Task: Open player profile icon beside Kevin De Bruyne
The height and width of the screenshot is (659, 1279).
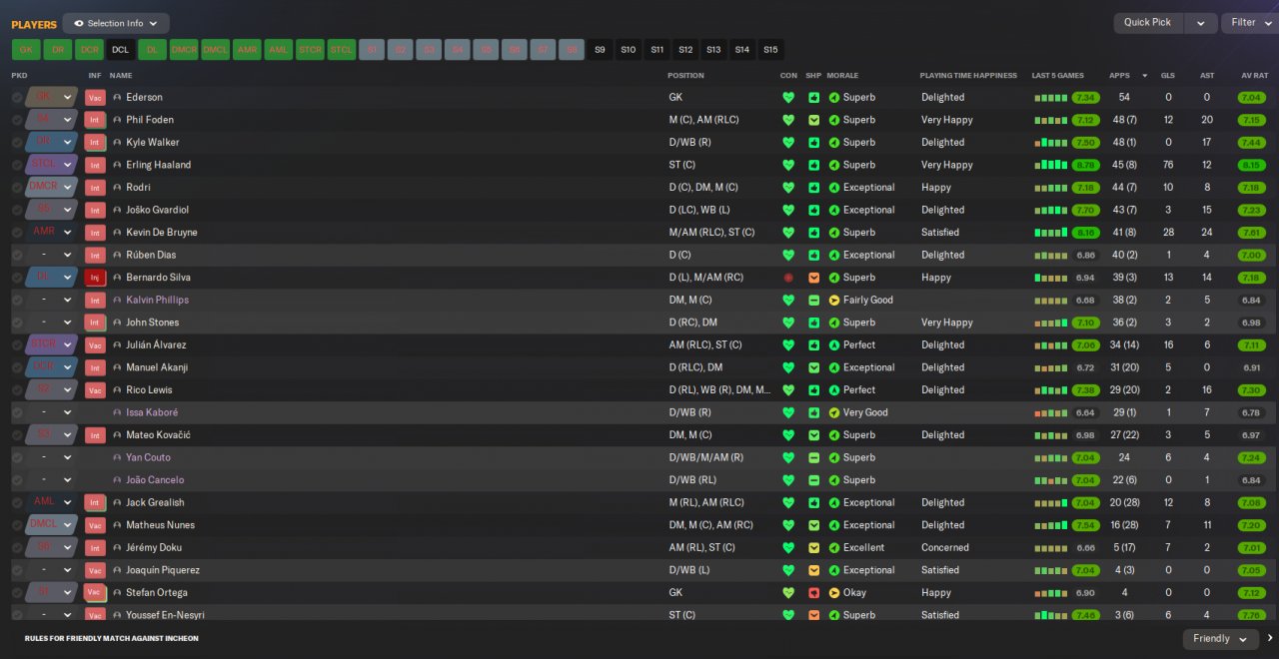Action: coord(117,233)
